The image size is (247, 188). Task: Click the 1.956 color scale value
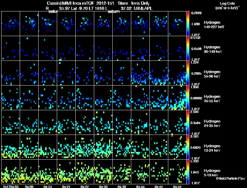pyautogui.click(x=195, y=87)
